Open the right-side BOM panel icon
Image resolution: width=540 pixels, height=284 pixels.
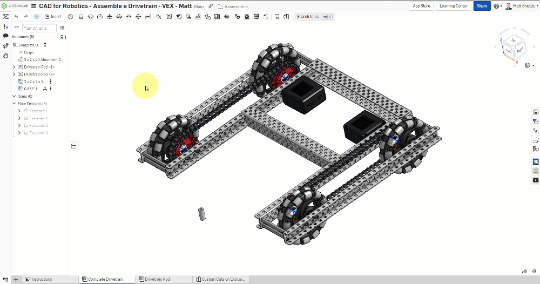click(536, 112)
